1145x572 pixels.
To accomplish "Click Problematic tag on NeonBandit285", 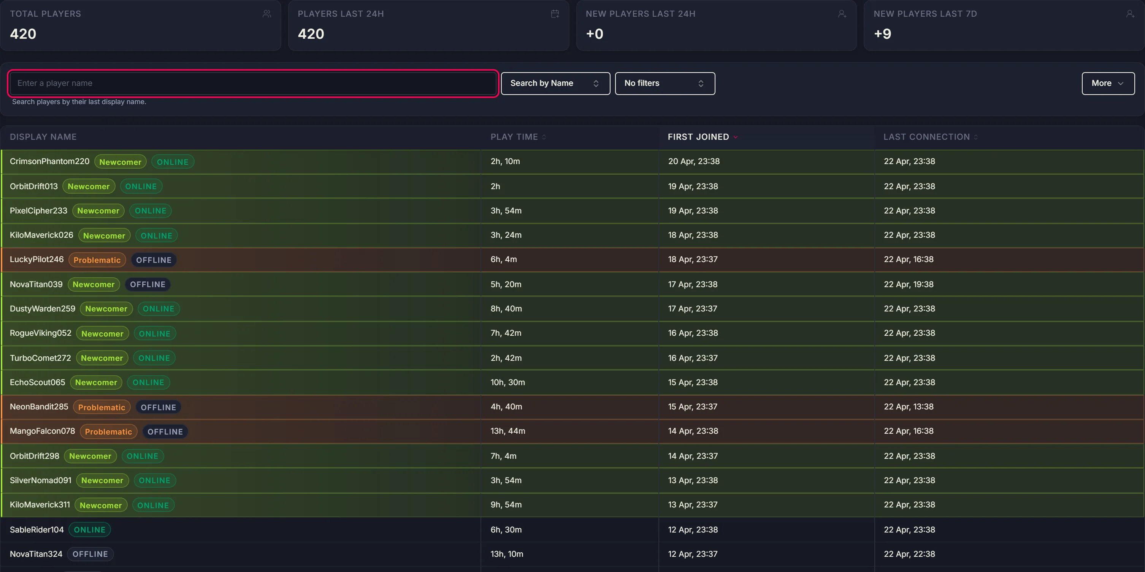I will (x=102, y=407).
